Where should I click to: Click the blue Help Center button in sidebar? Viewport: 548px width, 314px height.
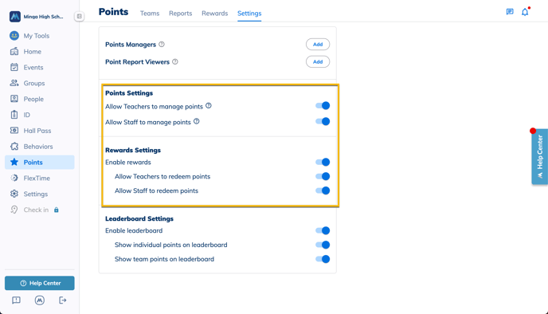(x=40, y=283)
